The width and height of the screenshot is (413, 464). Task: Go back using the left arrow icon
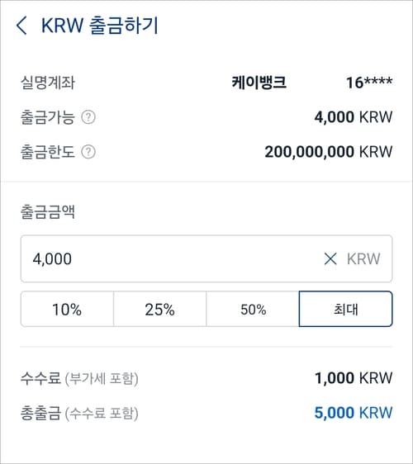click(21, 26)
